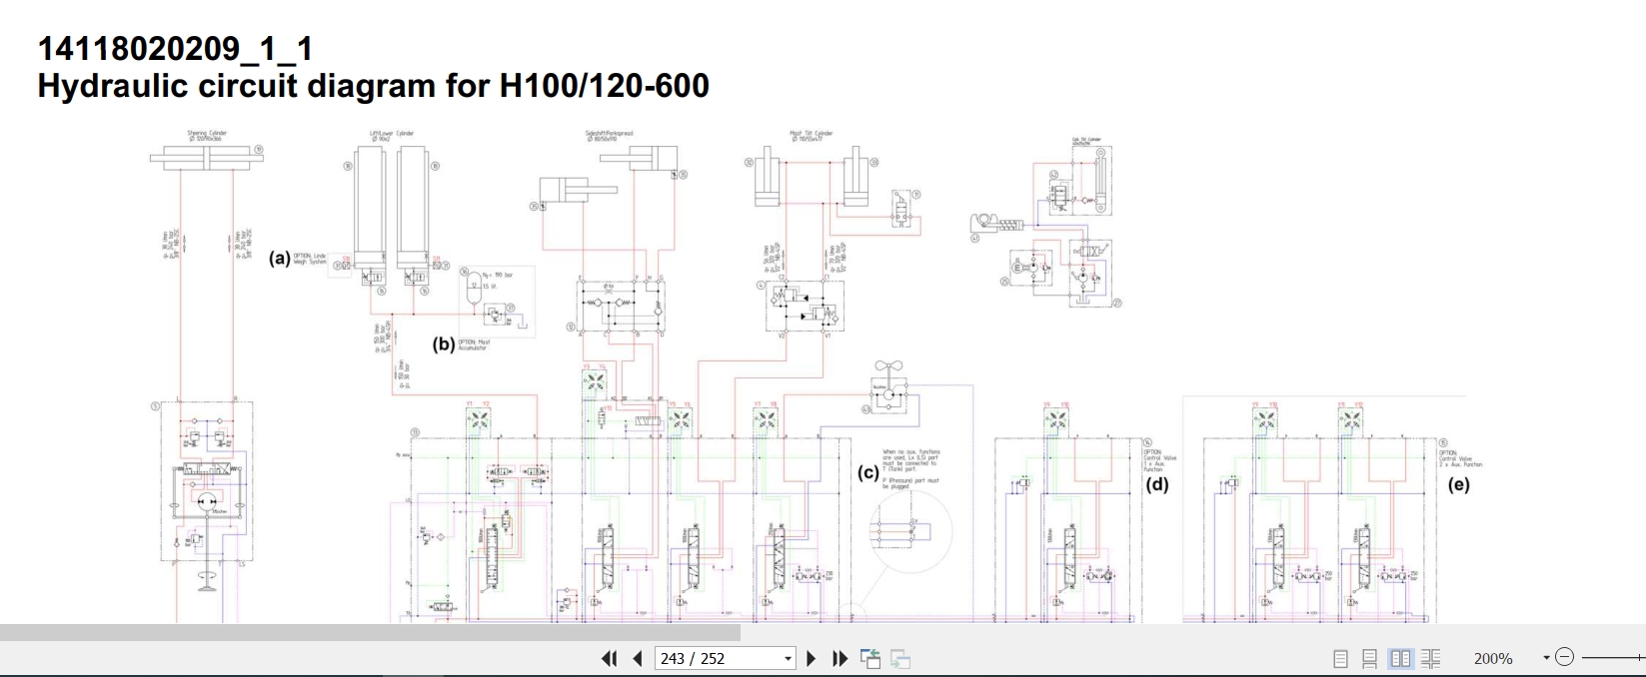Click the (d) control valve label
Viewport: 1646px width, 677px height.
1156,485
